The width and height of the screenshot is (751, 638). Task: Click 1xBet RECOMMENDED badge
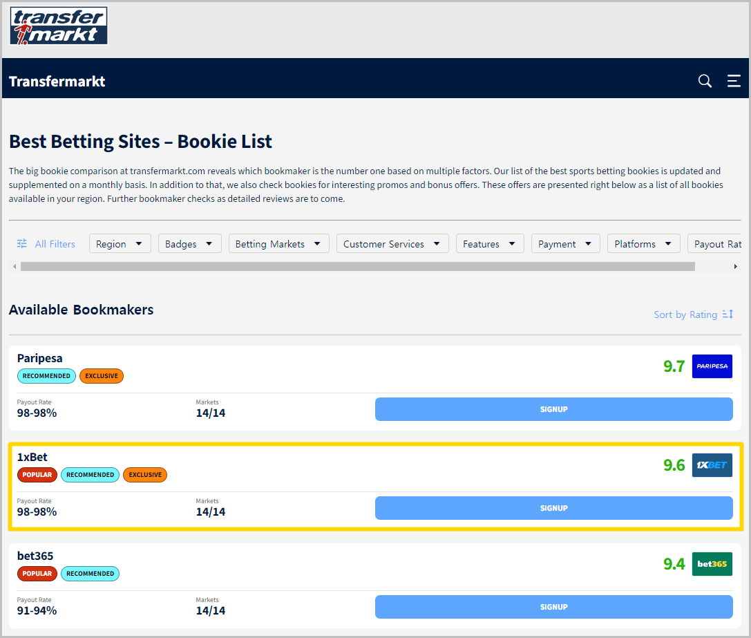[90, 475]
